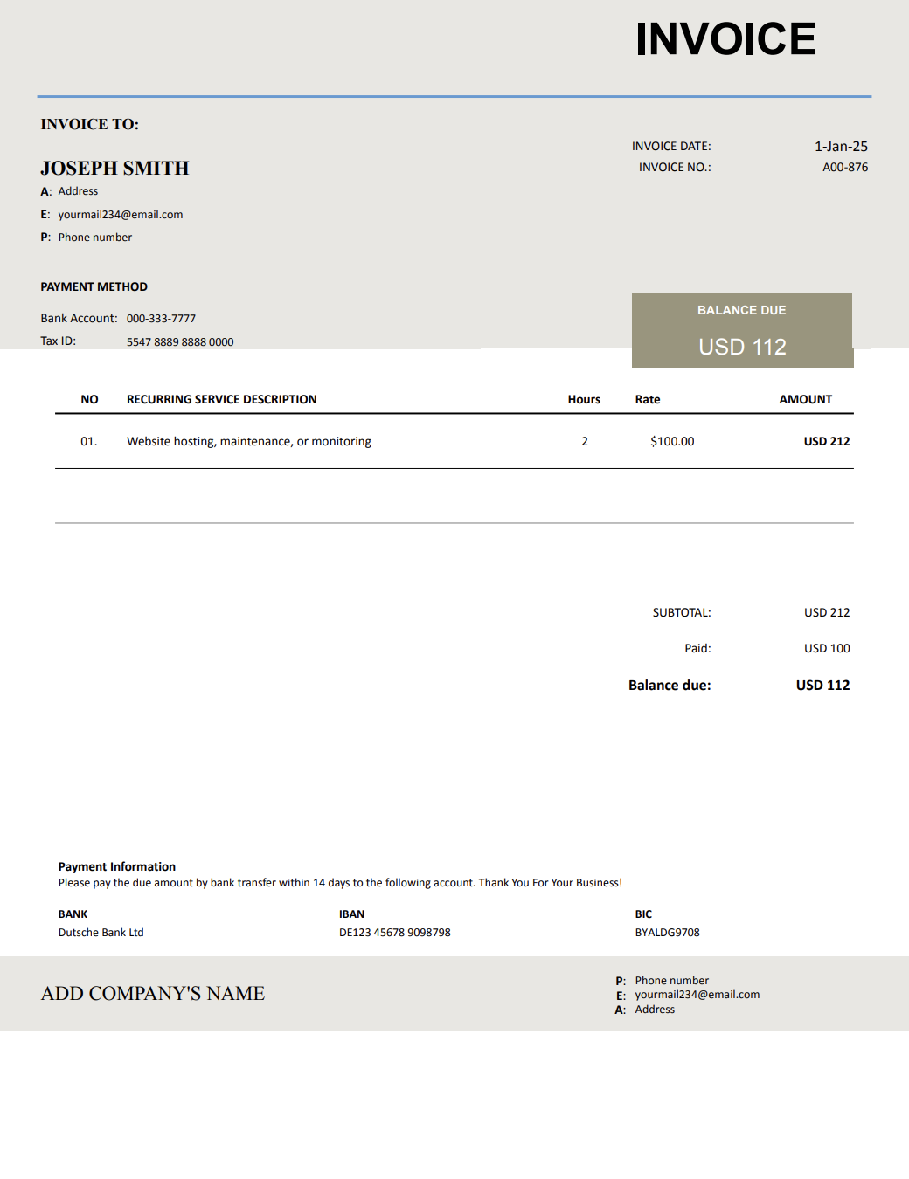Select the SUBTOTAL label
The image size is (909, 1179).
pyautogui.click(x=682, y=612)
